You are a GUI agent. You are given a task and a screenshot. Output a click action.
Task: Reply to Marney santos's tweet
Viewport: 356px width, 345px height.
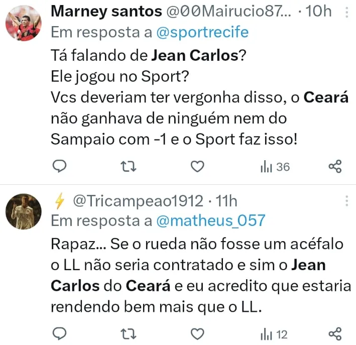(60, 166)
